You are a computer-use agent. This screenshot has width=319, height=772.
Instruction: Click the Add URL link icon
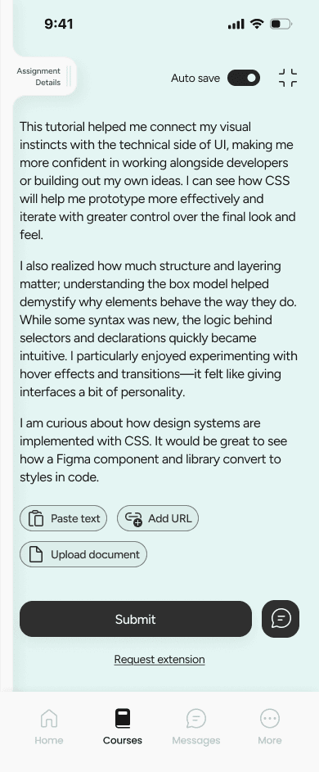coord(133,518)
